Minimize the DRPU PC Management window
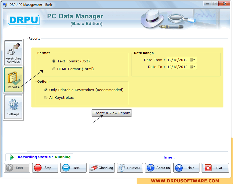The image size is (233, 184). [208, 4]
